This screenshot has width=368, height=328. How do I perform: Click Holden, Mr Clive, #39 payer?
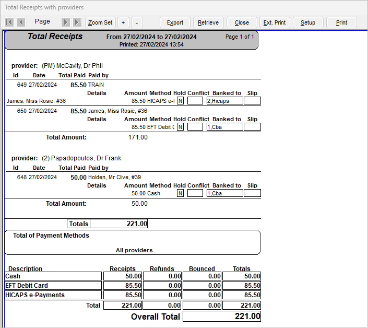pos(114,177)
